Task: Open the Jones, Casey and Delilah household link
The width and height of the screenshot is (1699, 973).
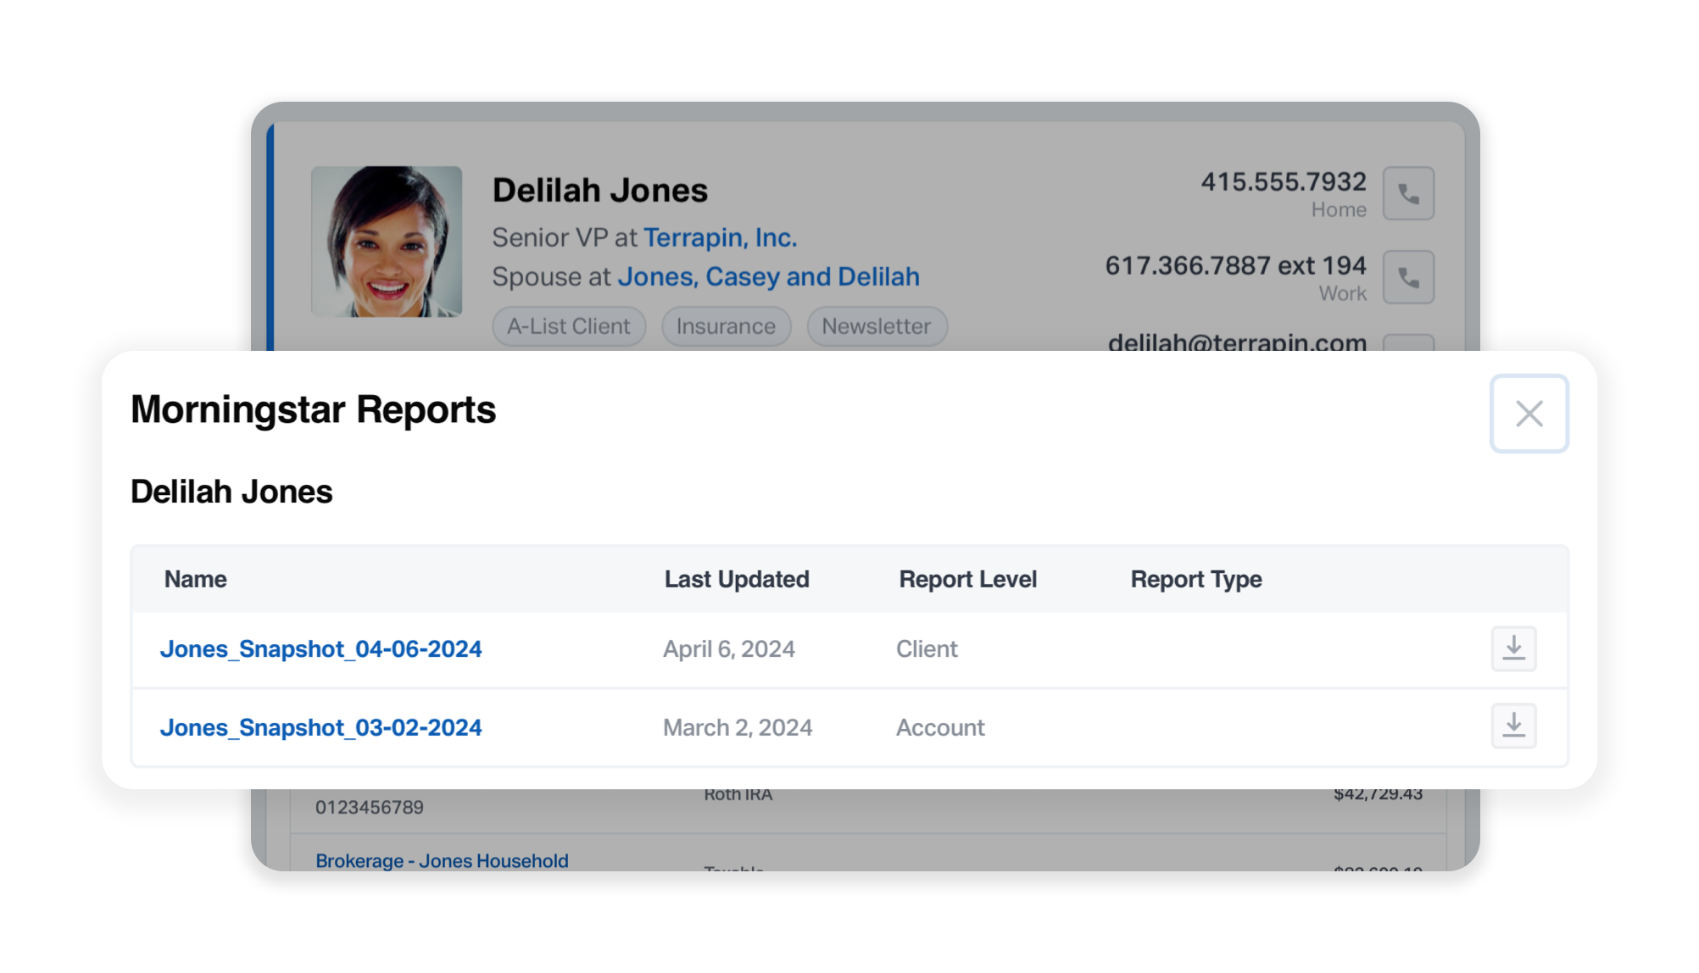Action: tap(768, 276)
